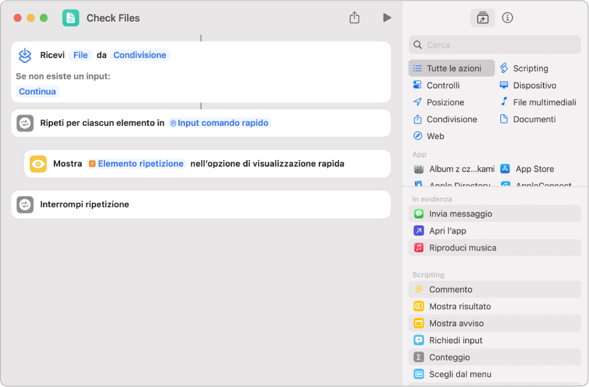
Task: Open the action library panel button
Action: 482,18
